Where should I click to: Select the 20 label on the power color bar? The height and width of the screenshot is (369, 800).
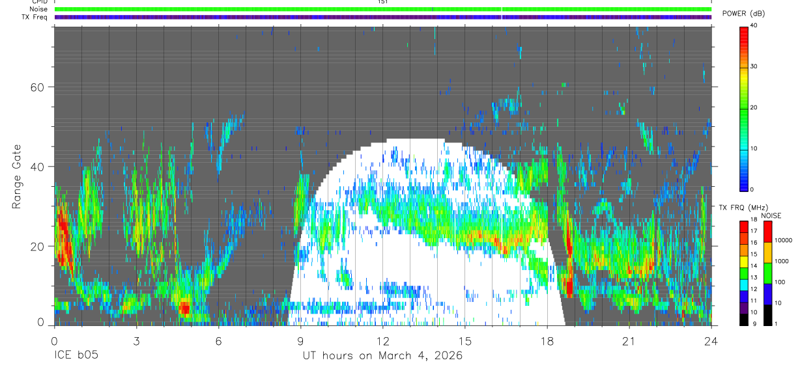tap(754, 107)
